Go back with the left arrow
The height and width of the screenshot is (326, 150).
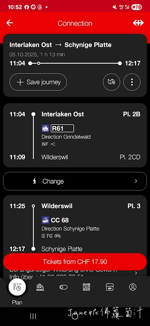click(10, 23)
